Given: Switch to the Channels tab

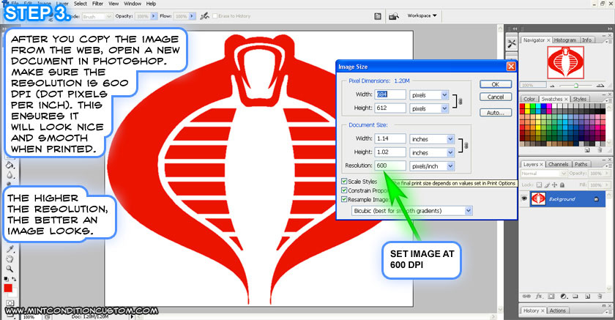Looking at the screenshot, I should point(558,164).
